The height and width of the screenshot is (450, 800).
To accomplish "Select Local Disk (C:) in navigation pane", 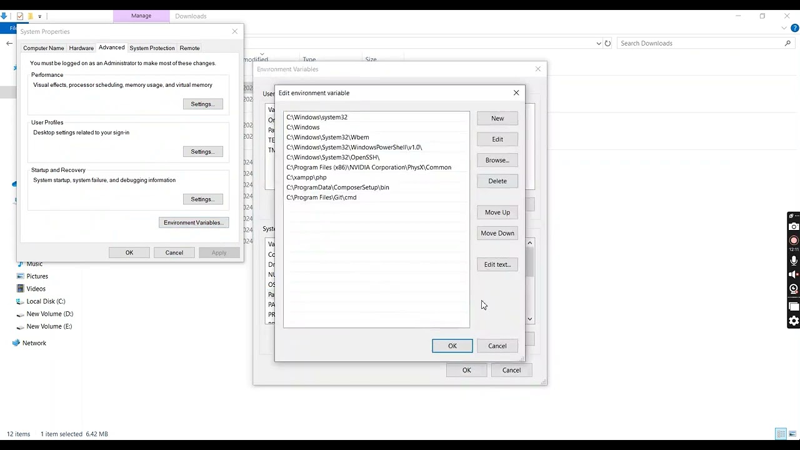I will tap(46, 301).
